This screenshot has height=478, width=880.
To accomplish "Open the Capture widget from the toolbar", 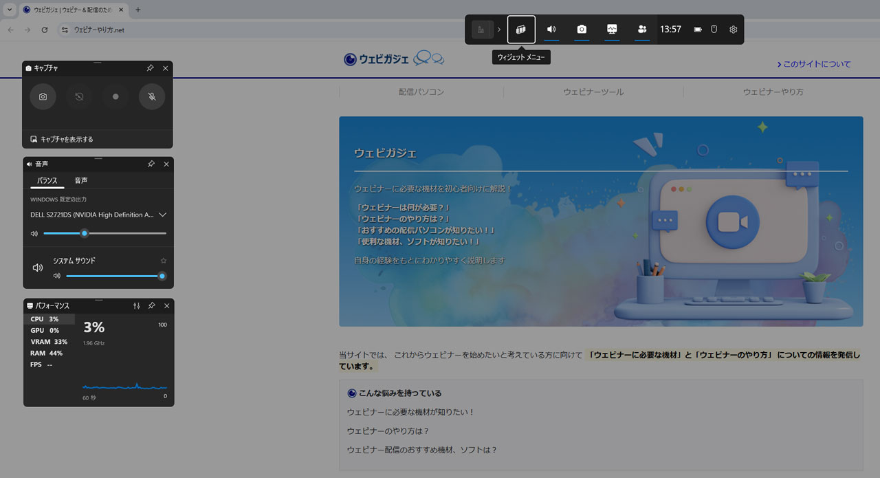I will coord(582,29).
